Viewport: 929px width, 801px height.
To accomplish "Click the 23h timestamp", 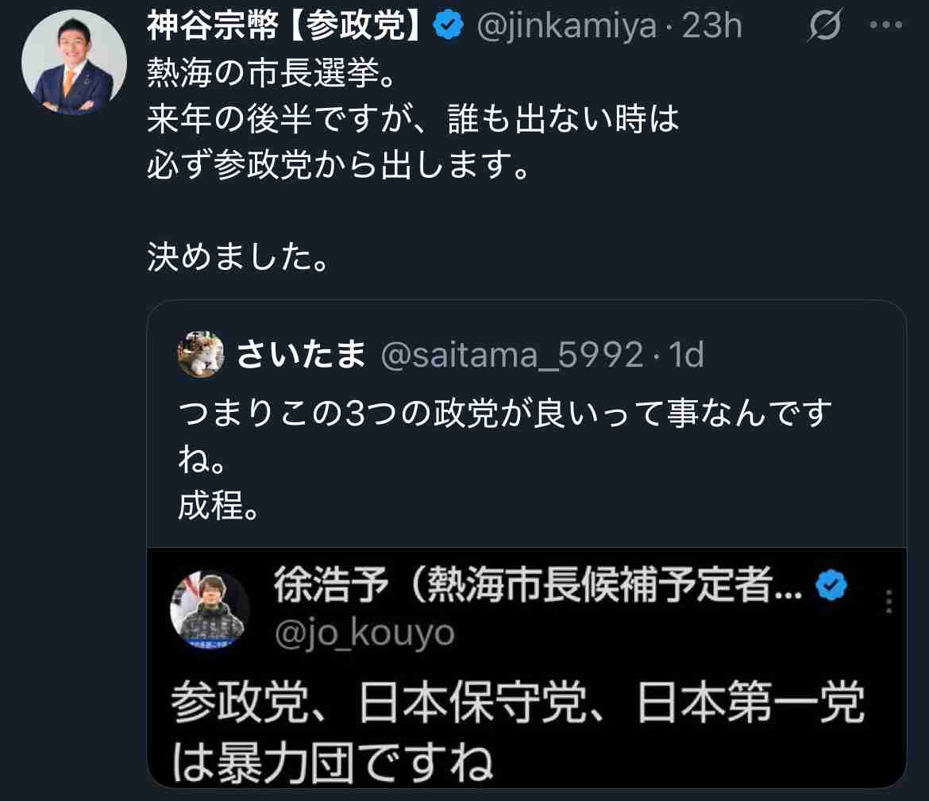I will (712, 28).
